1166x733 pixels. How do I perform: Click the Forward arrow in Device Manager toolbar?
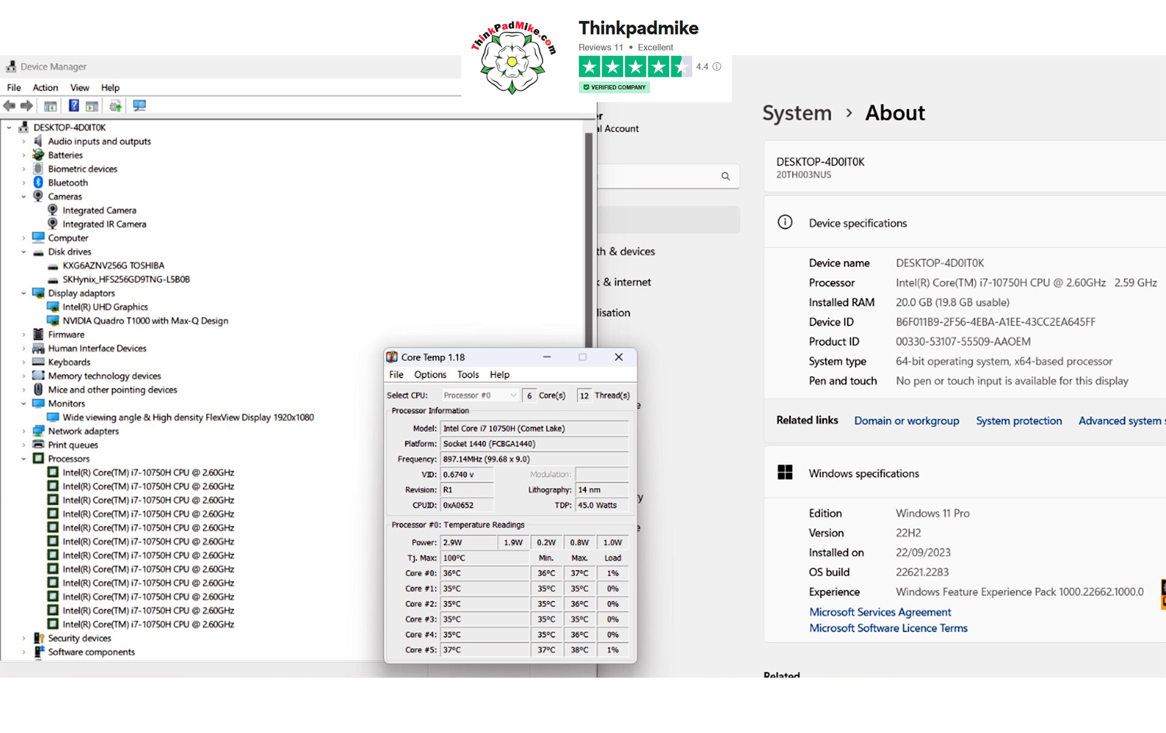(27, 105)
